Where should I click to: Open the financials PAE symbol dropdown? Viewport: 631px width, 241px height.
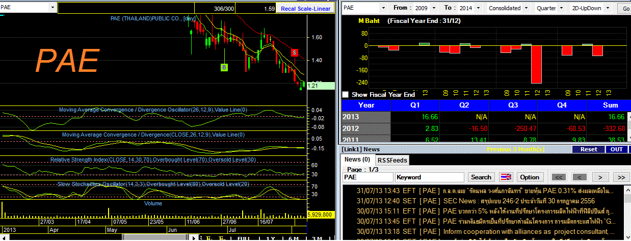coord(383,8)
